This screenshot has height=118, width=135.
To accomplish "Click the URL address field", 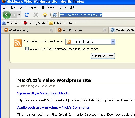I will (x=97, y=15).
